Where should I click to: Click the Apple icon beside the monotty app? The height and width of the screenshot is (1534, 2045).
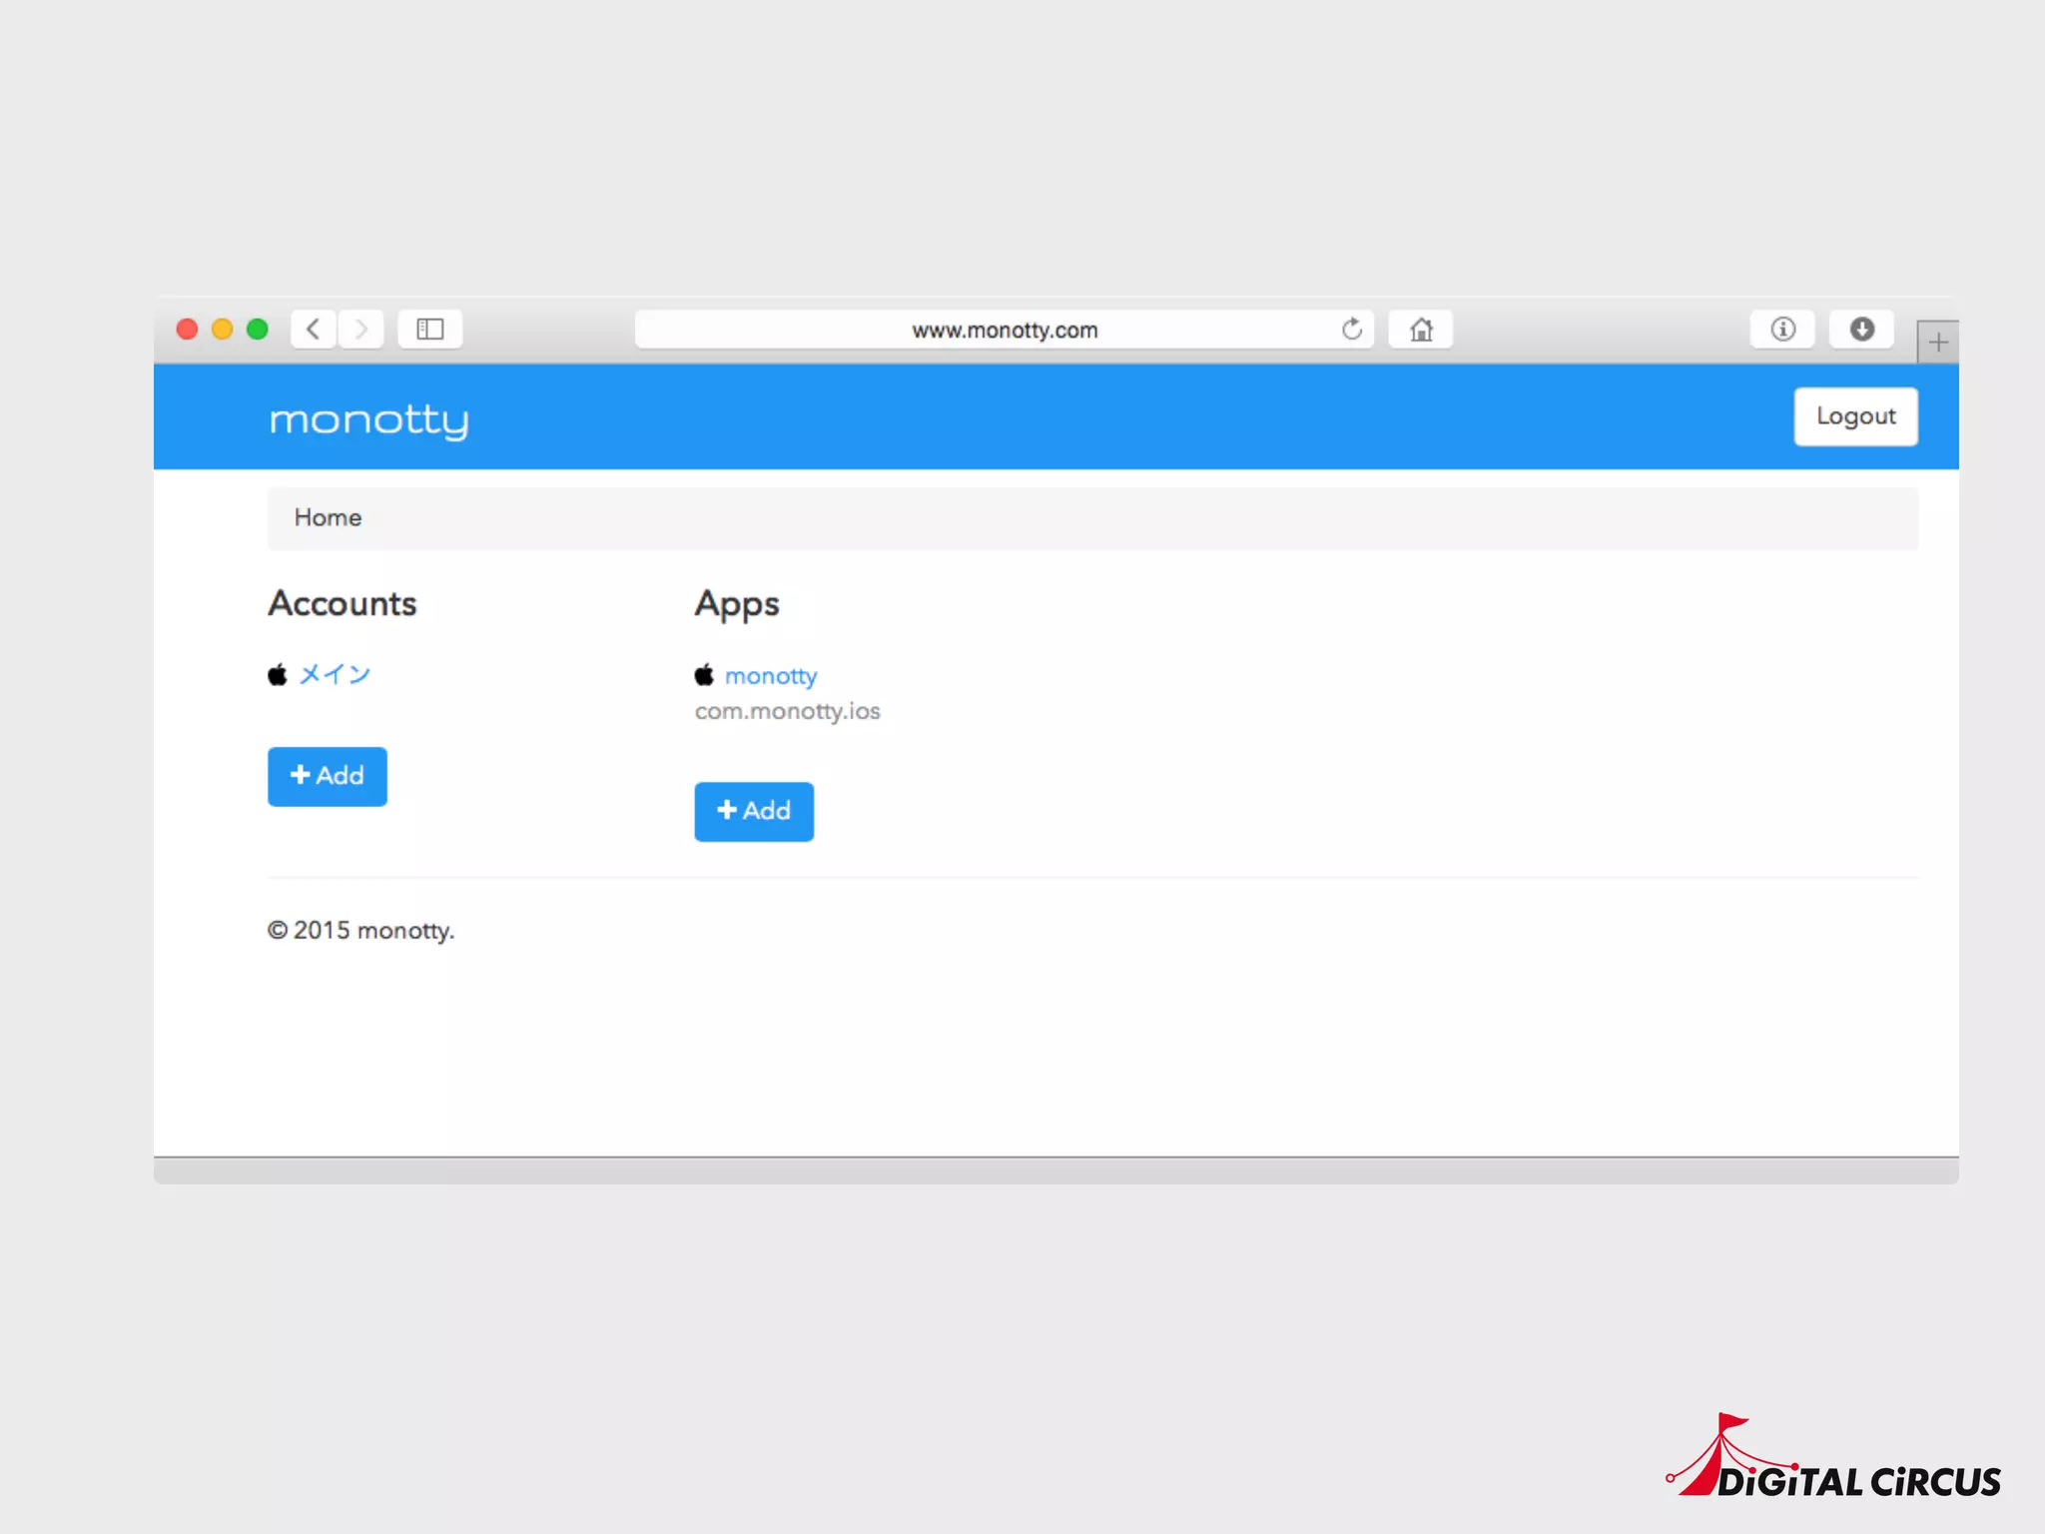(x=704, y=675)
